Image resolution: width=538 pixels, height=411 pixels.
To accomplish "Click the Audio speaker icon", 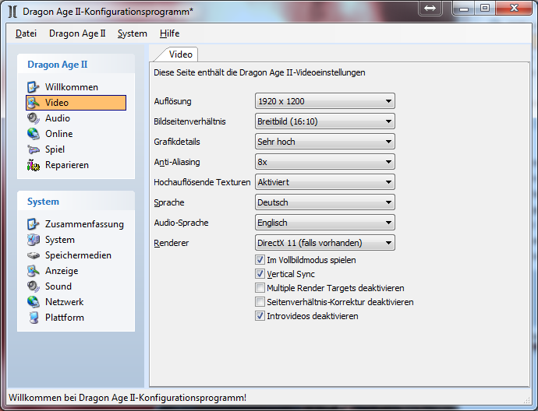I will (34, 118).
